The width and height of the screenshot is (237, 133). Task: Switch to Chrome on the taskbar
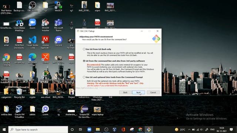point(140,130)
